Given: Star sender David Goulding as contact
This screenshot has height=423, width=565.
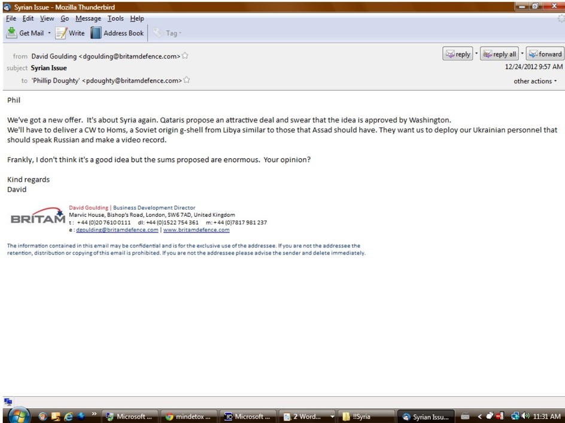Looking at the screenshot, I should point(185,56).
